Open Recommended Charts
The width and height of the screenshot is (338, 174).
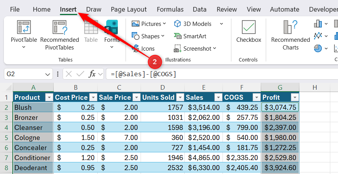point(290,36)
